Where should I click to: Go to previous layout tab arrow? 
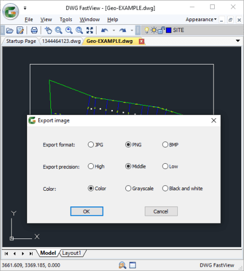(15, 254)
